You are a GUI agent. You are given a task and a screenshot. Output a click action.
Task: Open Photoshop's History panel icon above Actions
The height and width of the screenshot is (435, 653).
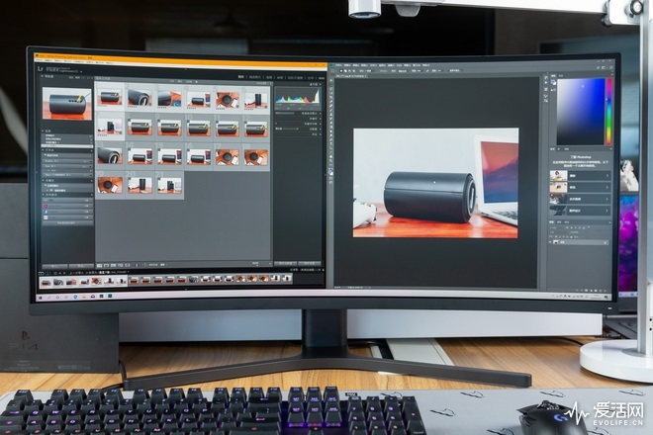tap(546, 78)
